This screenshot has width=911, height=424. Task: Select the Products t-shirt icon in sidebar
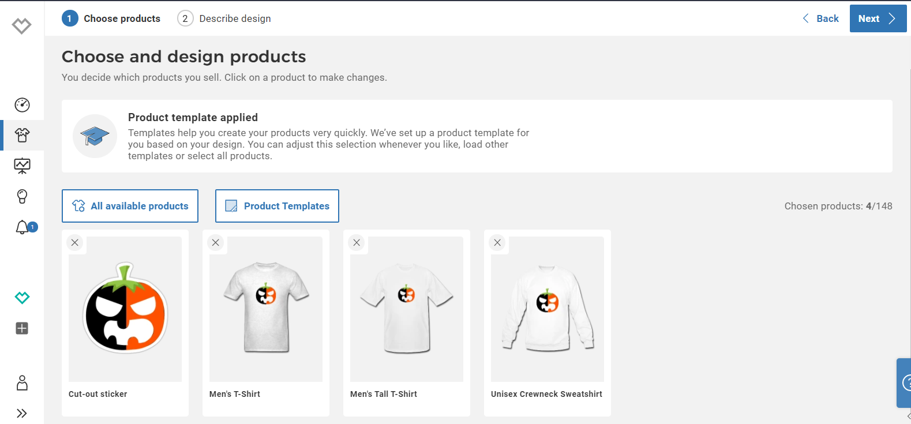[x=22, y=135]
